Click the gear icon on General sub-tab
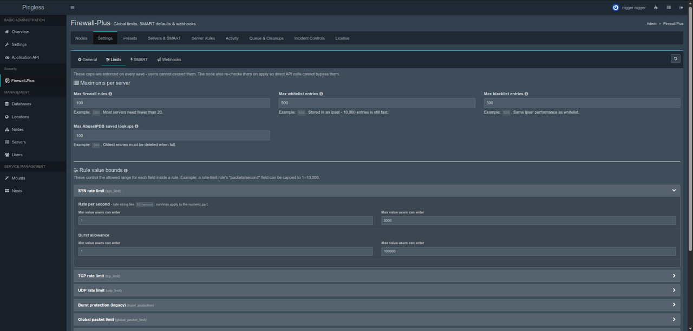The image size is (693, 331). pyautogui.click(x=80, y=59)
